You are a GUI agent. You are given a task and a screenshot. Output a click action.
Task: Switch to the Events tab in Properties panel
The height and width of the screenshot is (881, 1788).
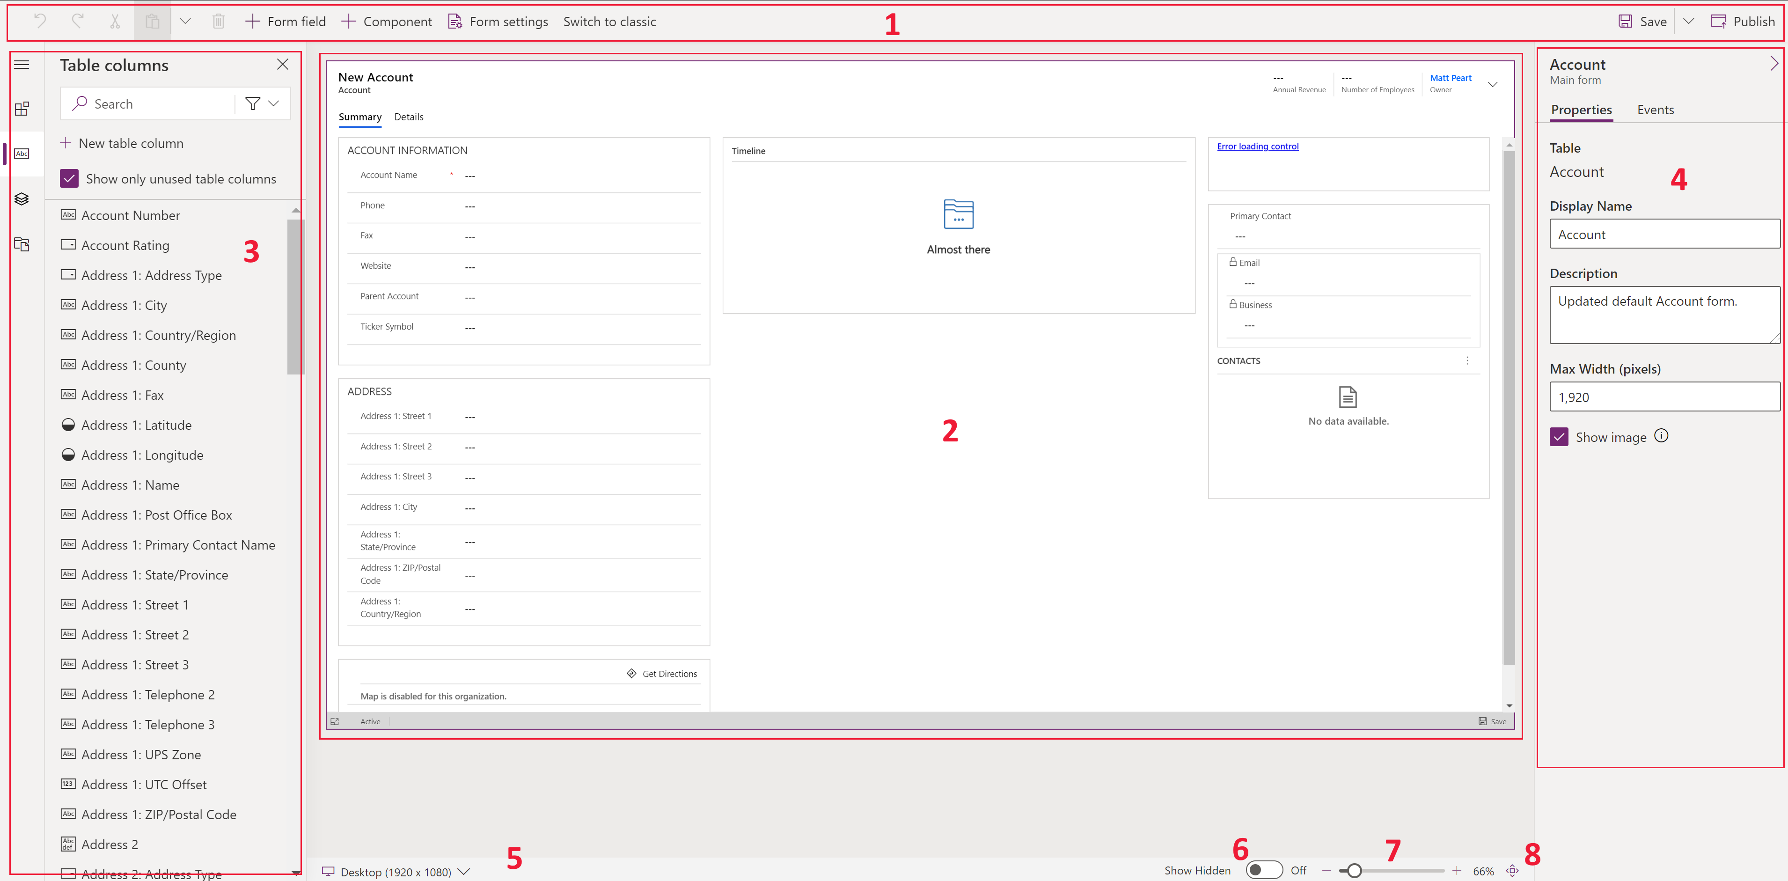(x=1655, y=110)
